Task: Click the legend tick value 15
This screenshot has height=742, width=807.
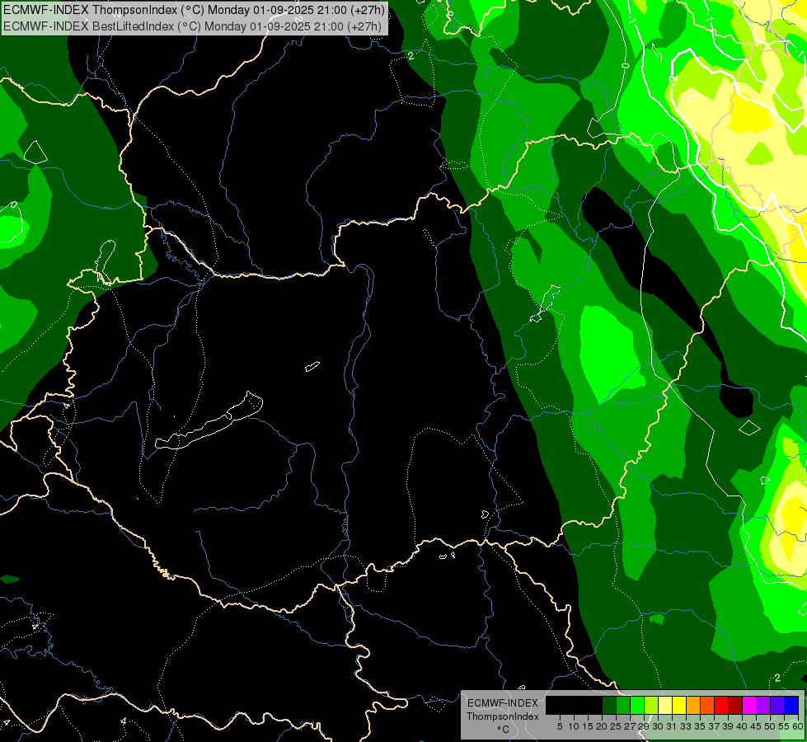Action: (589, 726)
